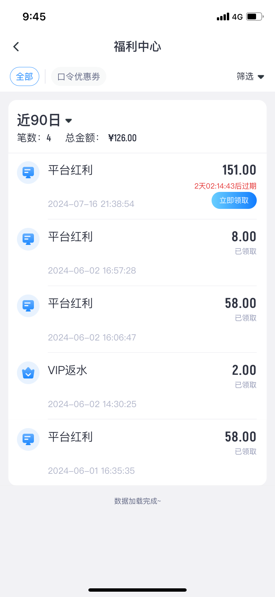Switch to the 口令优惠券 tab

click(x=79, y=77)
